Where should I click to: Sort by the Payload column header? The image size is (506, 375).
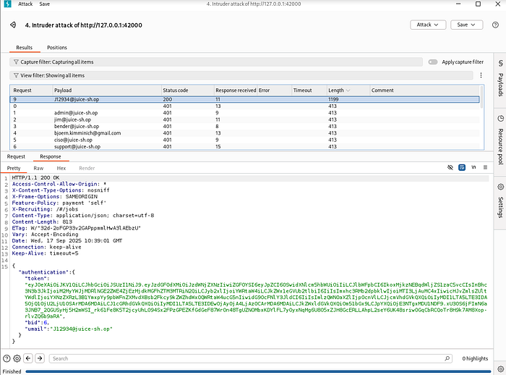[107, 90]
